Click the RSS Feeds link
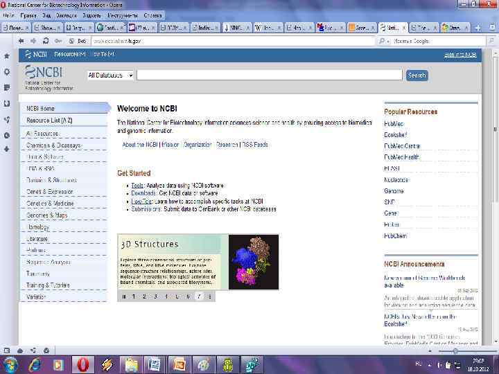This screenshot has height=374, width=499. click(x=254, y=145)
